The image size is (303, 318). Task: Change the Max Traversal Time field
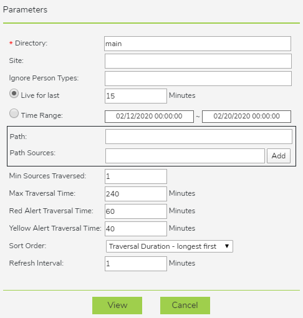136,194
